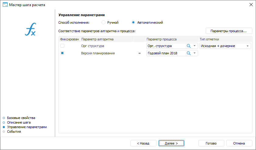This screenshot has height=150, width=256.
Task: Expand the Орг. структура process parameter dropdown
Action: 195,46
